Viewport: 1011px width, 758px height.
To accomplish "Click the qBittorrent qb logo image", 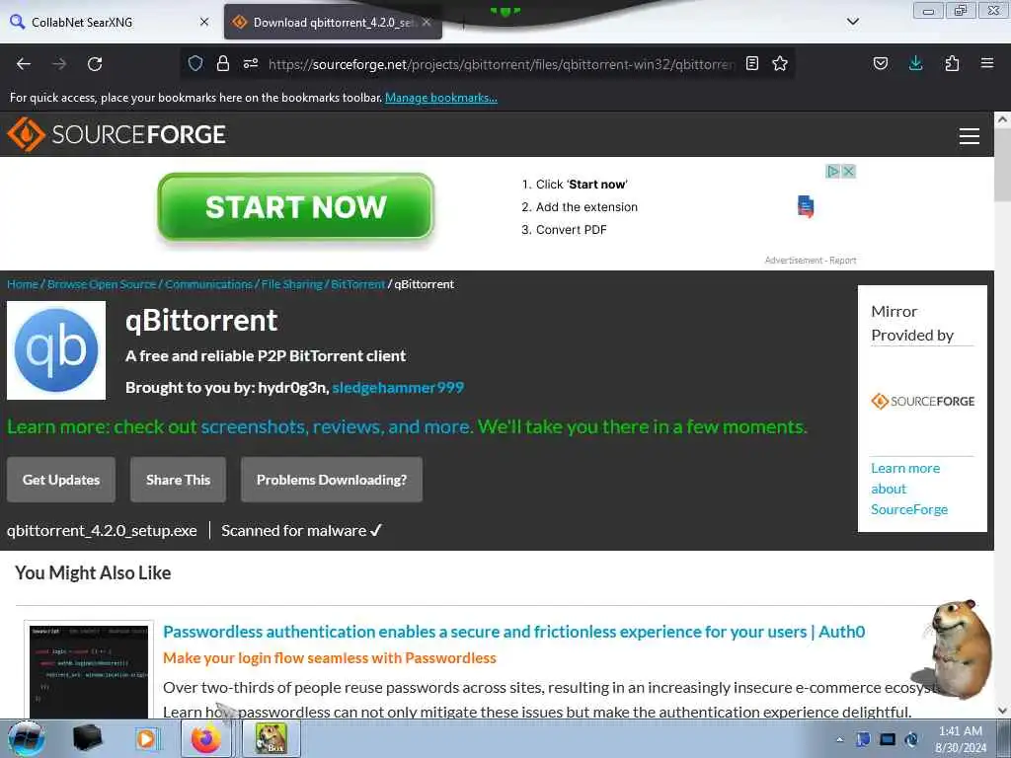I will pyautogui.click(x=56, y=350).
